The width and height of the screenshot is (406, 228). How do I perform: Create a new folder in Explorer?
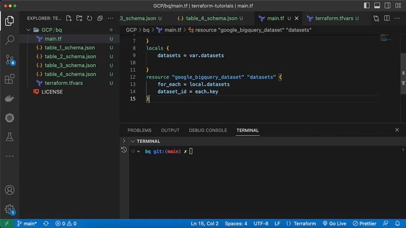[x=79, y=18]
